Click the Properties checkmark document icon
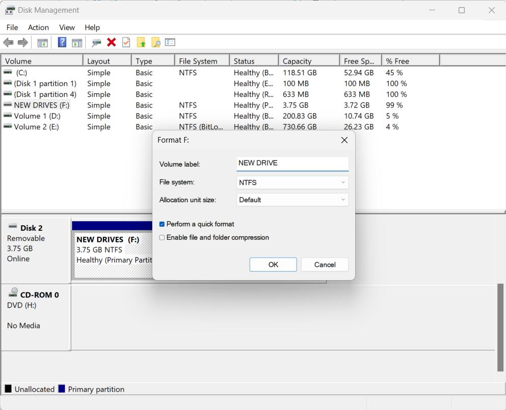The image size is (506, 410). click(x=126, y=42)
